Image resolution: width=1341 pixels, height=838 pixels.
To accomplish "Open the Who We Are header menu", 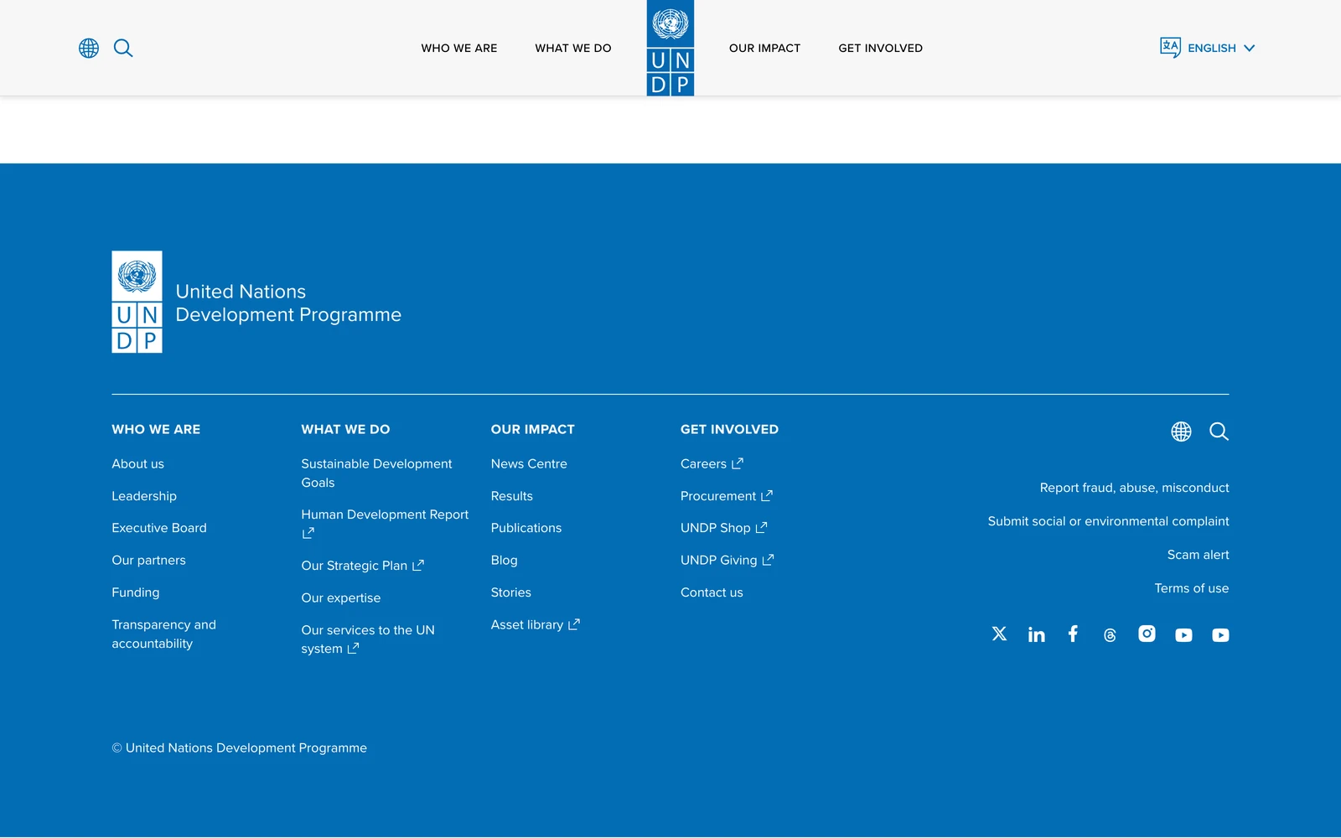I will 459,48.
